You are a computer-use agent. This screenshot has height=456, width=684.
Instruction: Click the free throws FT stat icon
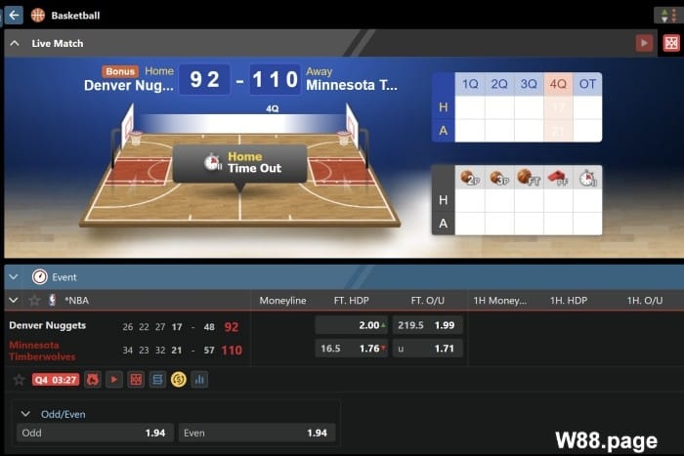point(529,178)
